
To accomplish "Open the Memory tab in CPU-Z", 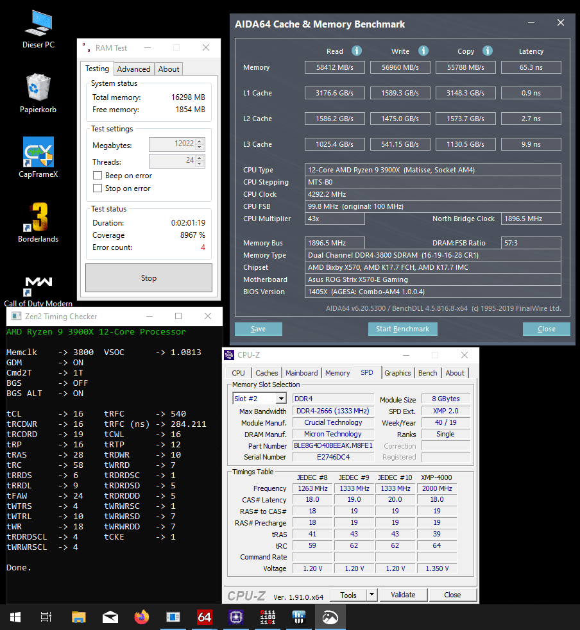I will tap(337, 373).
